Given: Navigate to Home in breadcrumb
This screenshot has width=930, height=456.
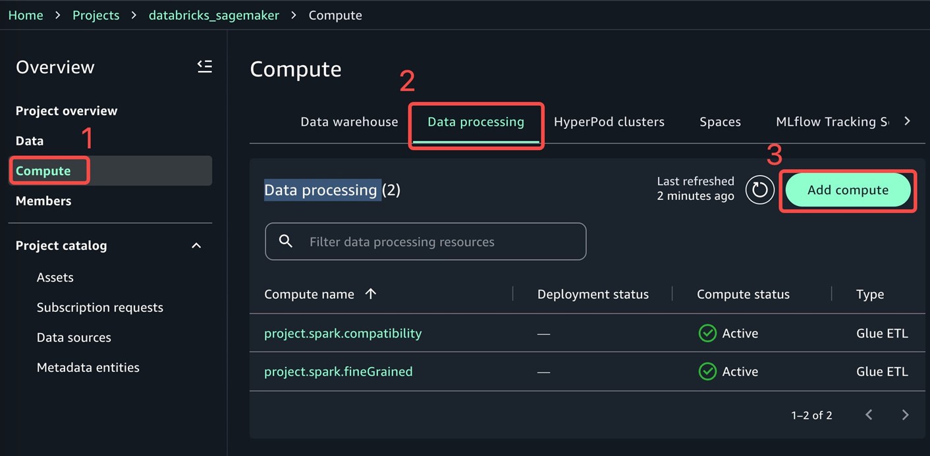Looking at the screenshot, I should pos(26,15).
